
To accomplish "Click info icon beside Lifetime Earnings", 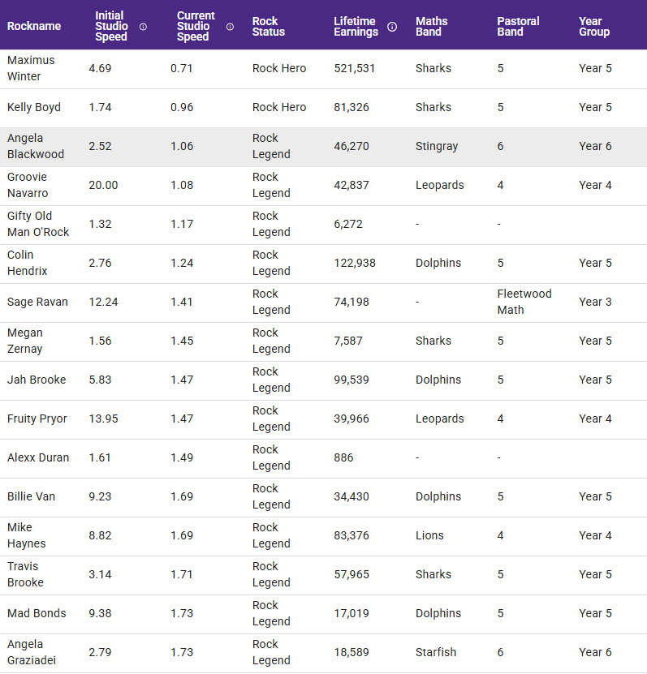I will coord(392,27).
